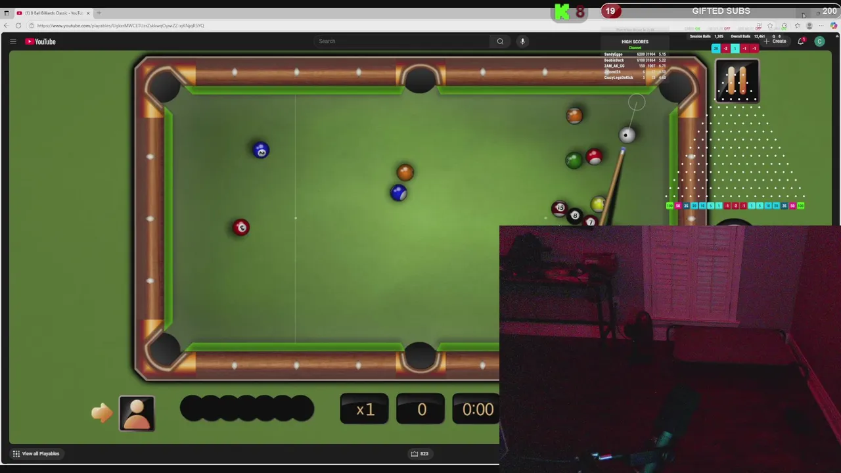The width and height of the screenshot is (841, 473).
Task: Click the green ball beside red ball
Action: coord(574,160)
